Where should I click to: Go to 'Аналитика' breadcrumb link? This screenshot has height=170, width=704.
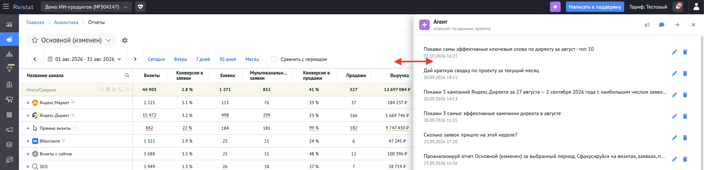[66, 23]
